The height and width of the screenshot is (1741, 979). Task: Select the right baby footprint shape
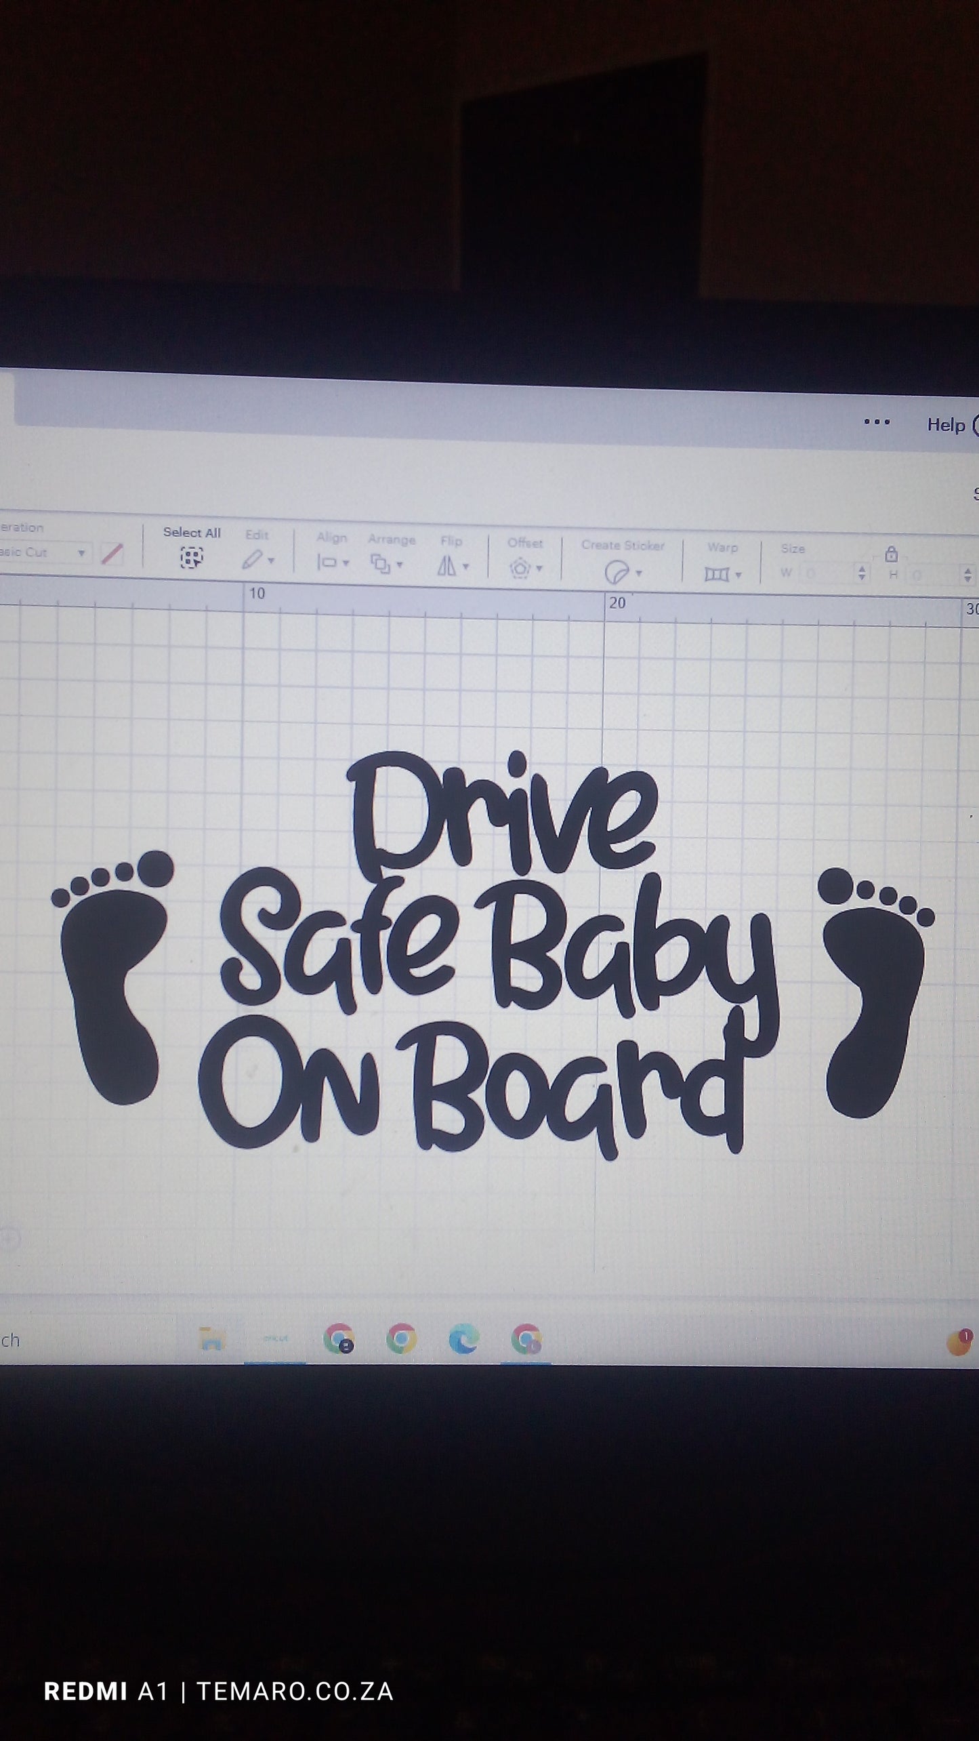tap(875, 993)
